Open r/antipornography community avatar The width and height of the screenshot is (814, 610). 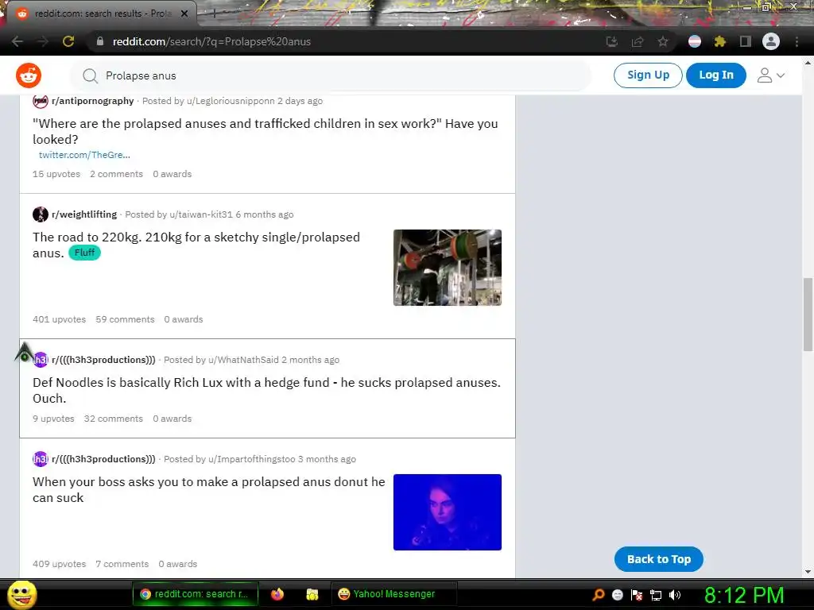coord(41,101)
